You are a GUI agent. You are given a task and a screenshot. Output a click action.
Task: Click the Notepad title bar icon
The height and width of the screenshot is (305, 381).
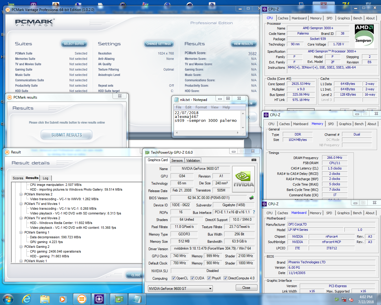[176, 100]
